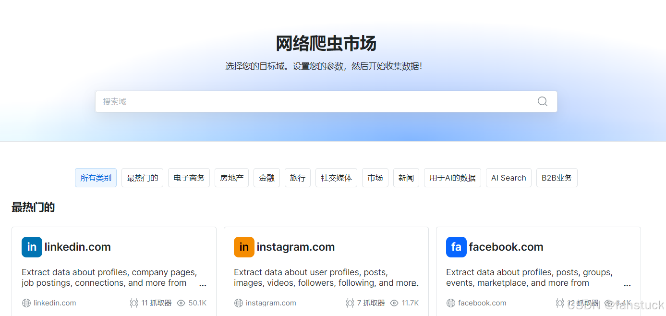Click the 网络爬虫市场 page heading
Viewport: 666px width, 316px height.
click(x=326, y=44)
